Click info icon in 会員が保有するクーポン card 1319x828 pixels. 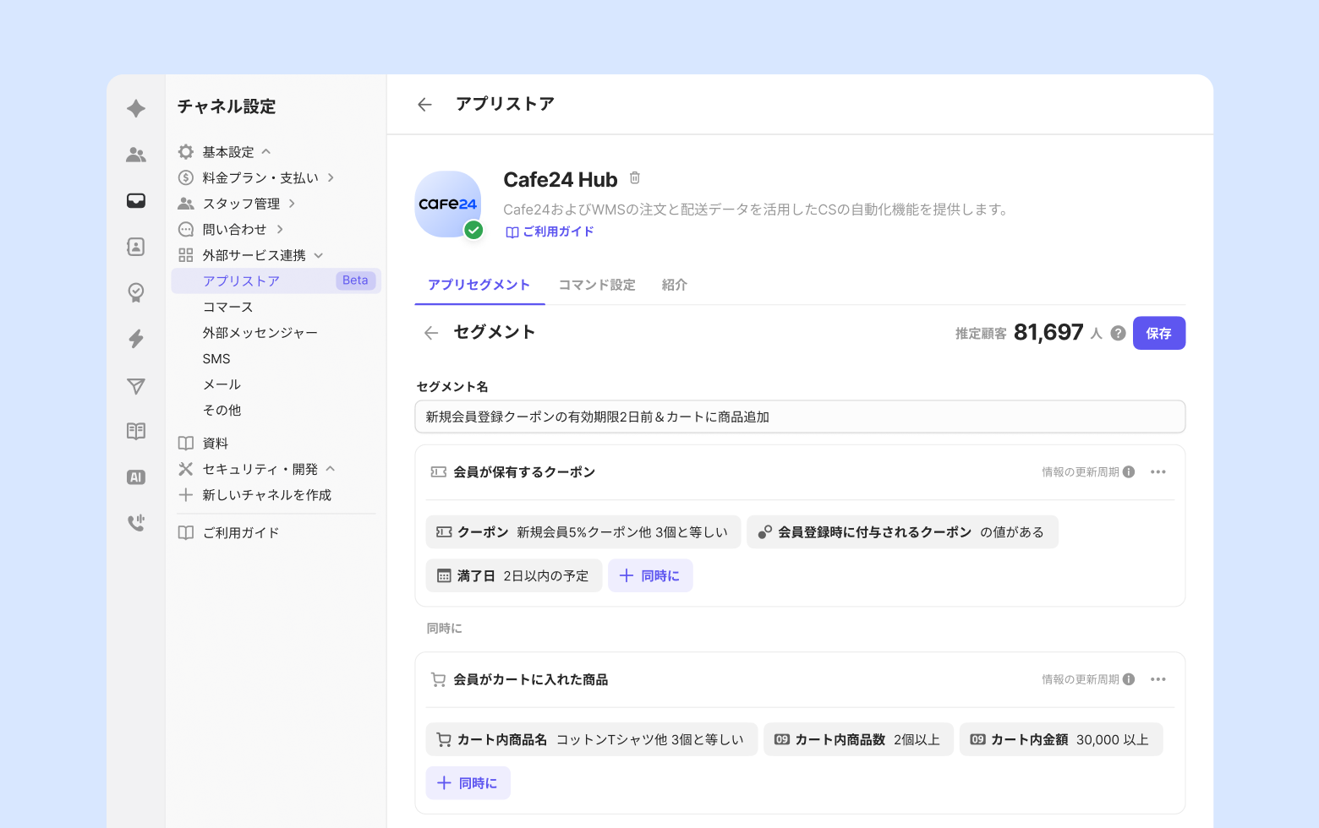coord(1129,472)
